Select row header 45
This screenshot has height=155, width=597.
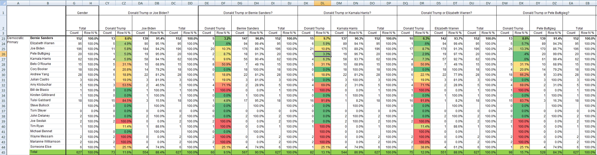(x=3, y=152)
